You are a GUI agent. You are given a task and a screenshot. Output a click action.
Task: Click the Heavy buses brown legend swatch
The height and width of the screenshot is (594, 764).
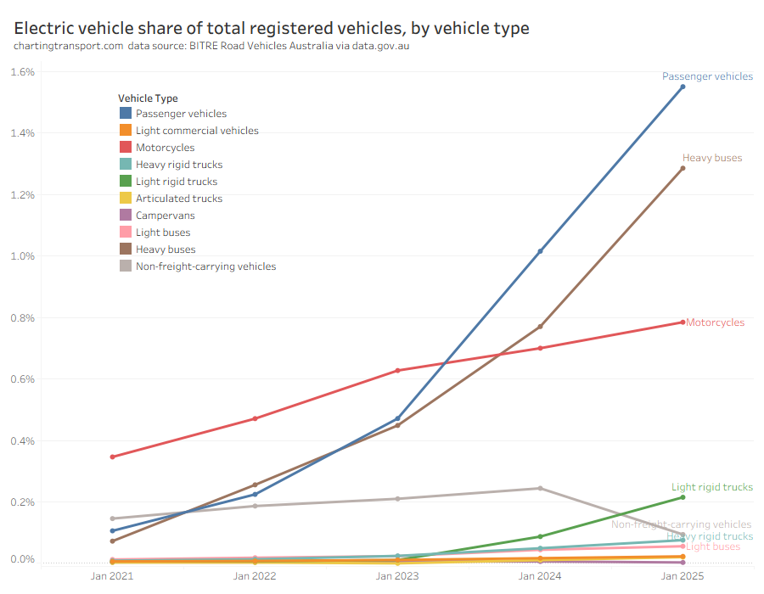(x=126, y=249)
